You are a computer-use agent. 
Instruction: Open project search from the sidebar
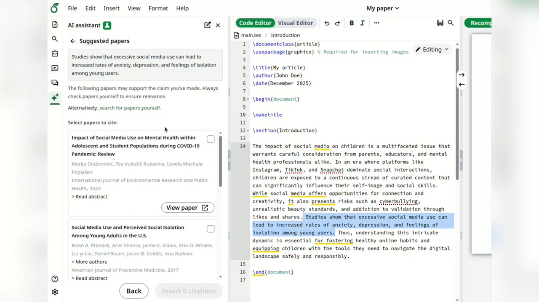coord(54,39)
